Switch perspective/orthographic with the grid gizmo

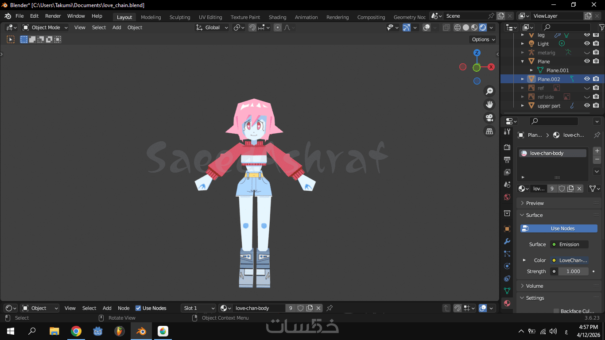point(489,131)
